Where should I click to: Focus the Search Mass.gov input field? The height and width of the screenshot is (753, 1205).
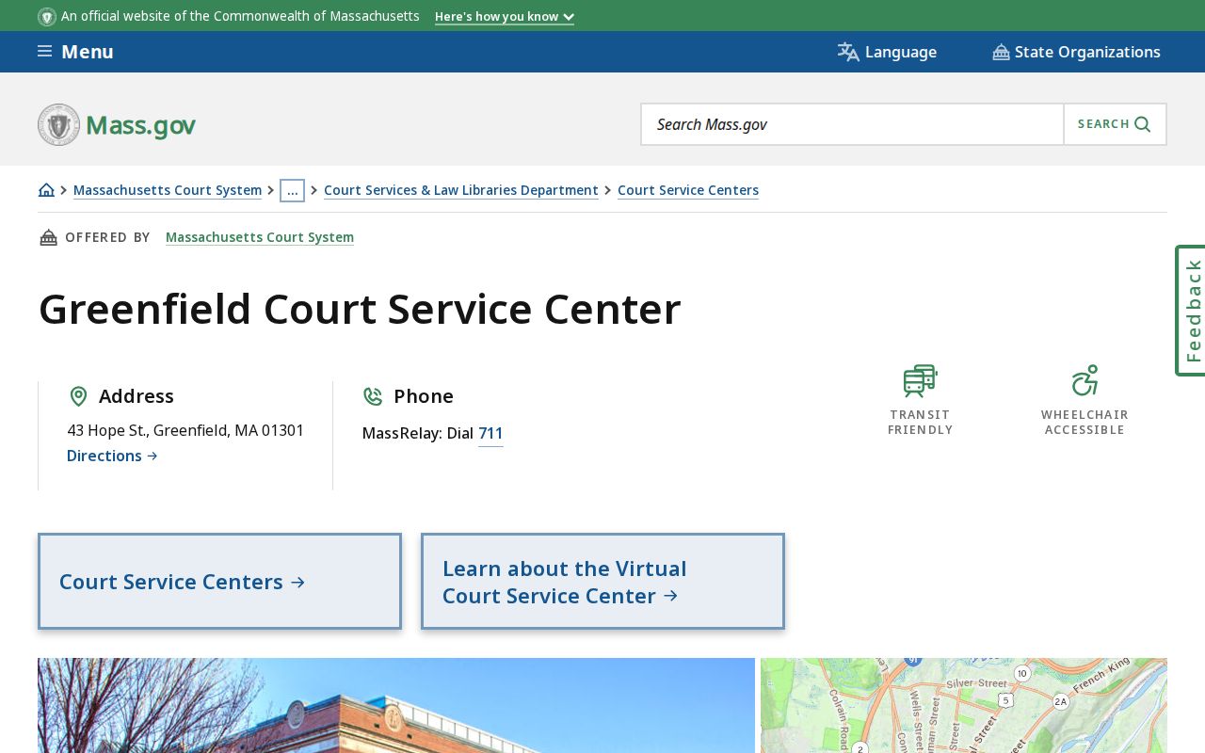click(853, 124)
